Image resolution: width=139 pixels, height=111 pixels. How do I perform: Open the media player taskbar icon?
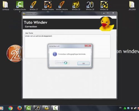pyautogui.click(x=1, y=108)
